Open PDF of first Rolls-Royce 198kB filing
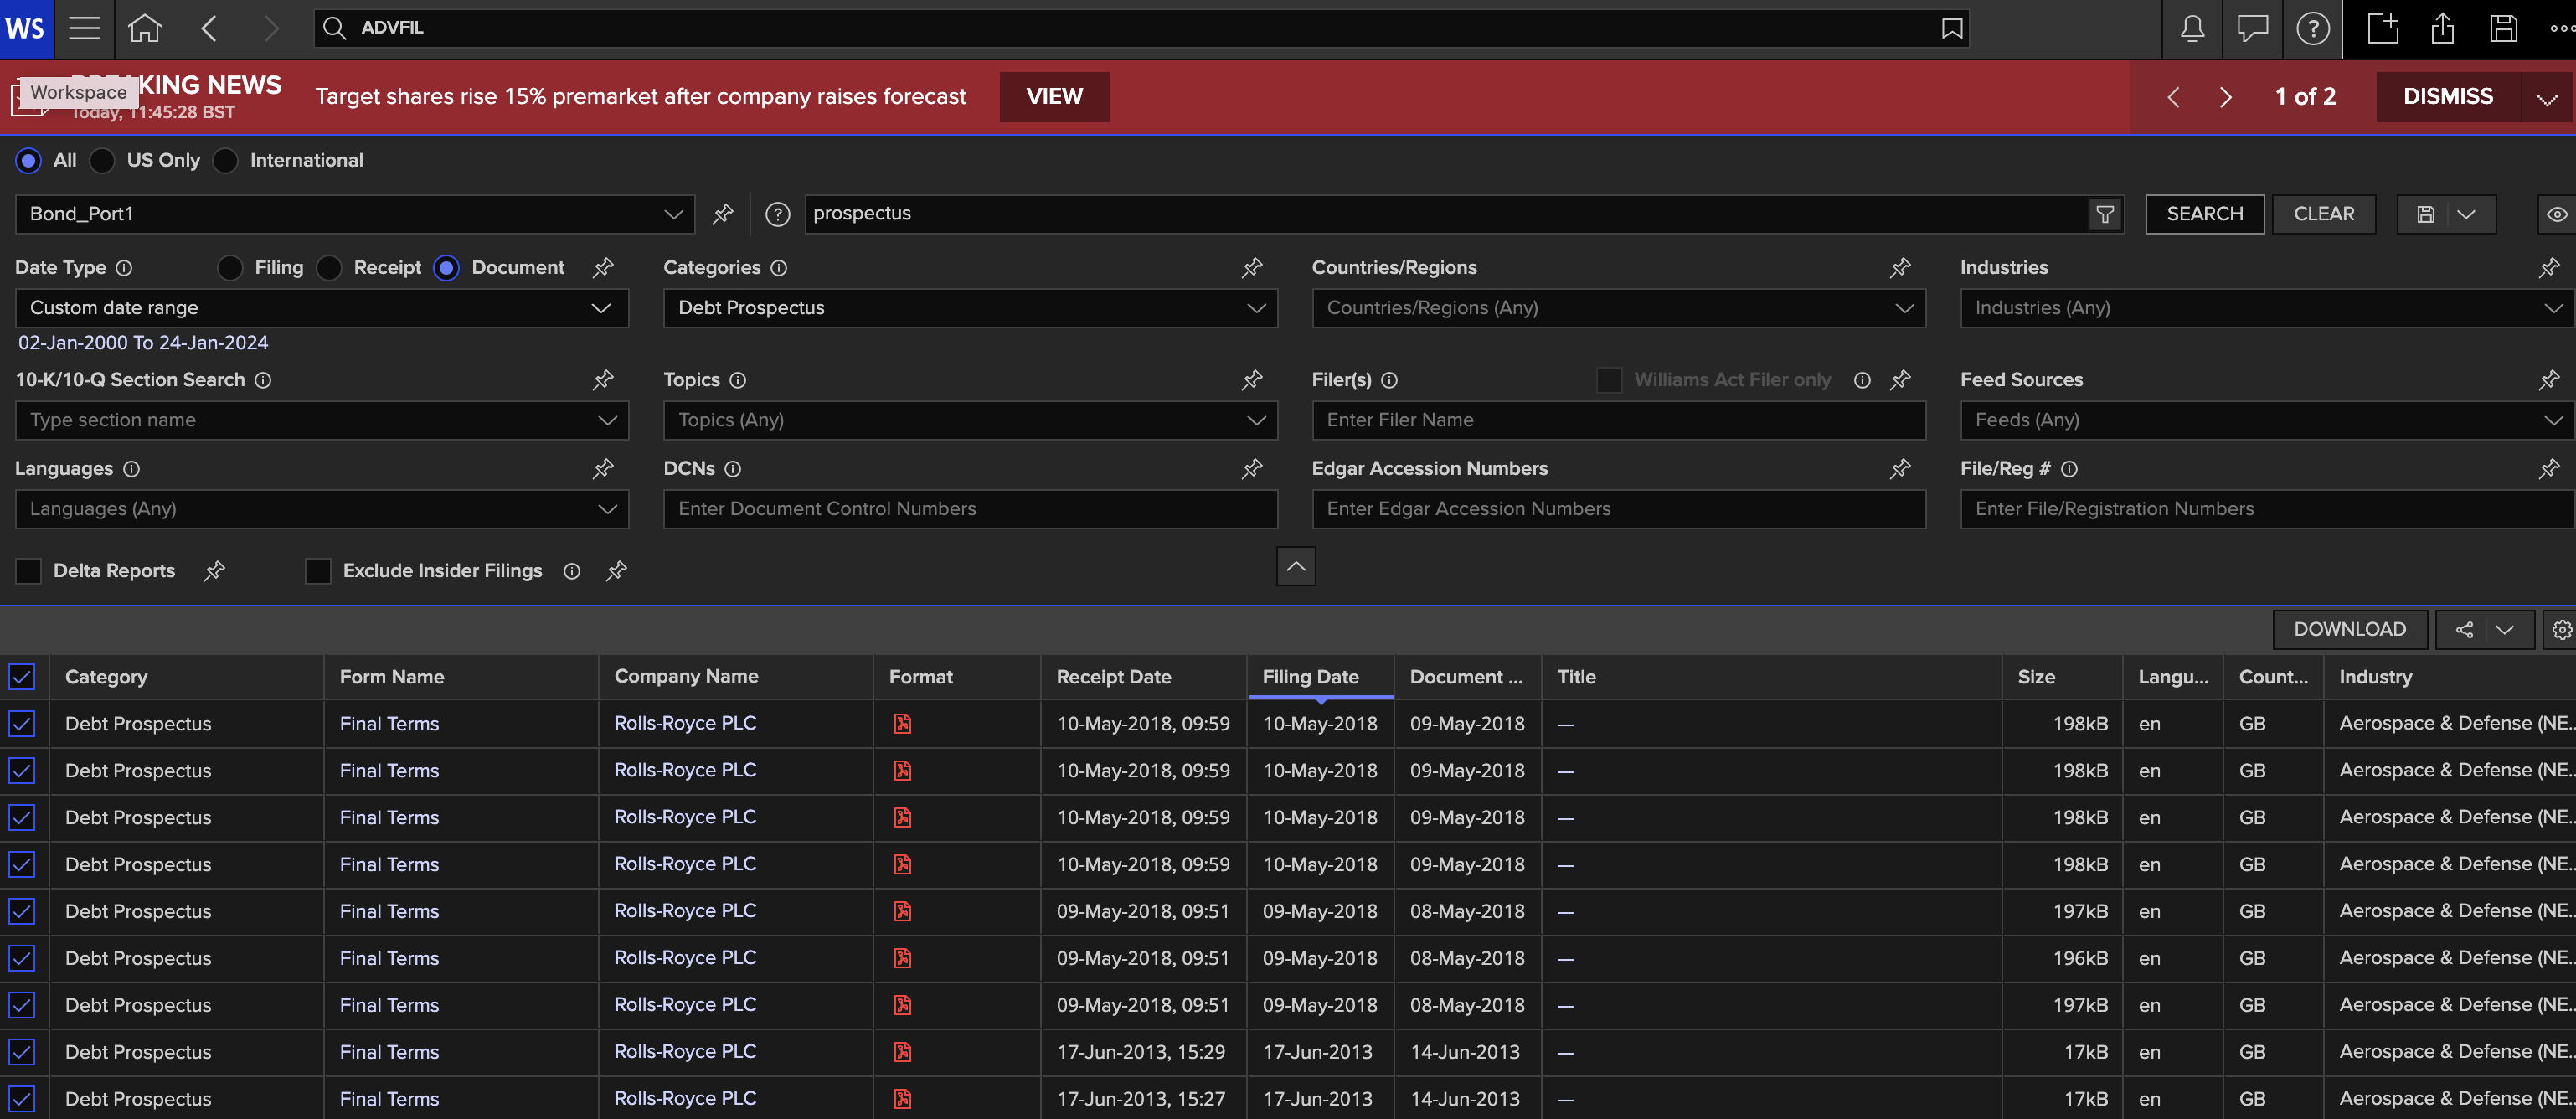 pos(902,724)
